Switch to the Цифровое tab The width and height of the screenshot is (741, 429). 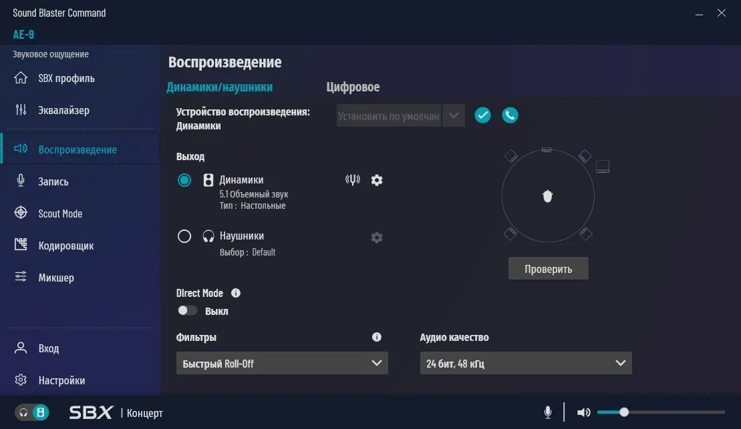click(353, 87)
